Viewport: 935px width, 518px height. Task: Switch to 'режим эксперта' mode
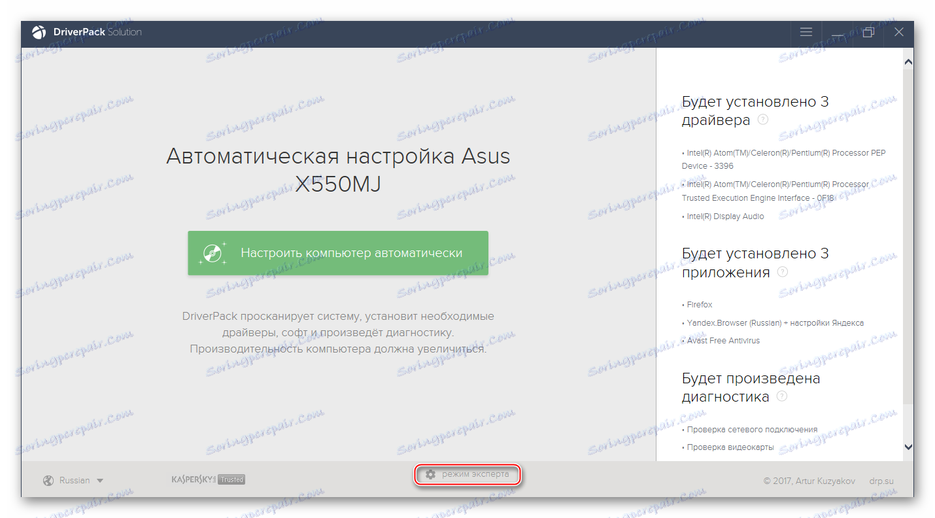(x=467, y=474)
